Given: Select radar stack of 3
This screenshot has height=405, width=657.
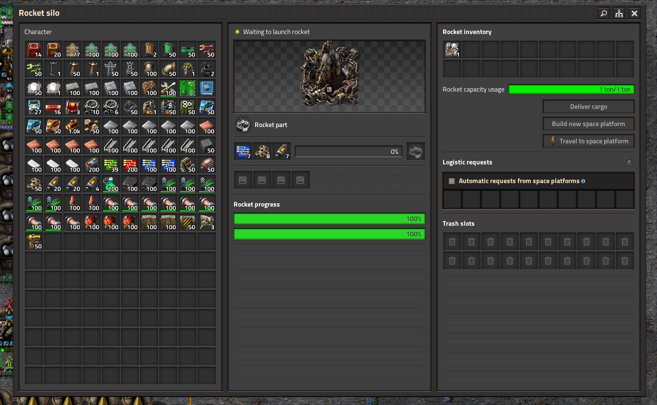Looking at the screenshot, I should pos(207,222).
